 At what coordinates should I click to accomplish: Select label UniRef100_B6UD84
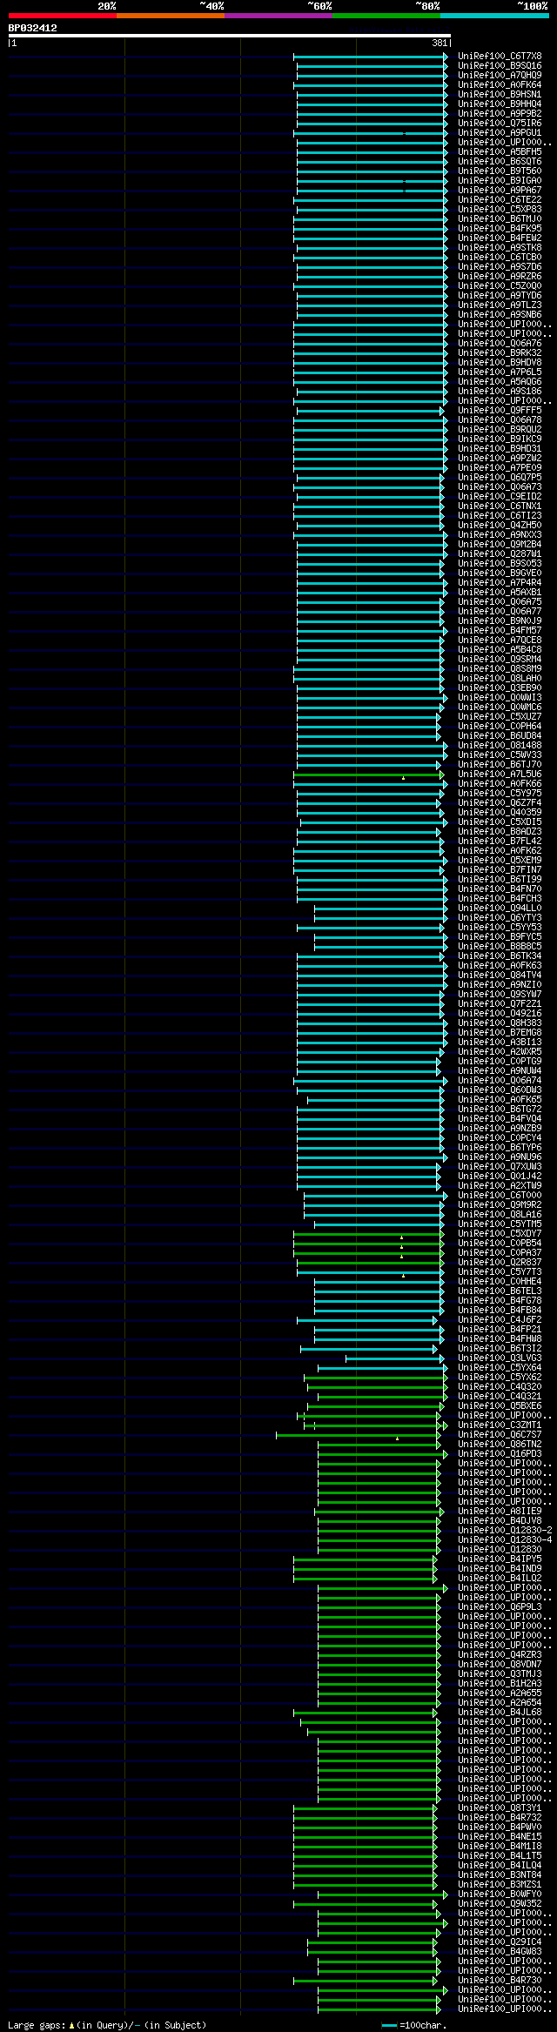click(x=500, y=735)
